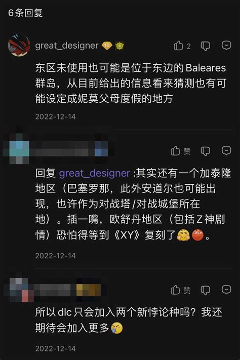Screen dimensions: 240x360
Task: Open the blurred avatar of second commenter
Action: 19,150
